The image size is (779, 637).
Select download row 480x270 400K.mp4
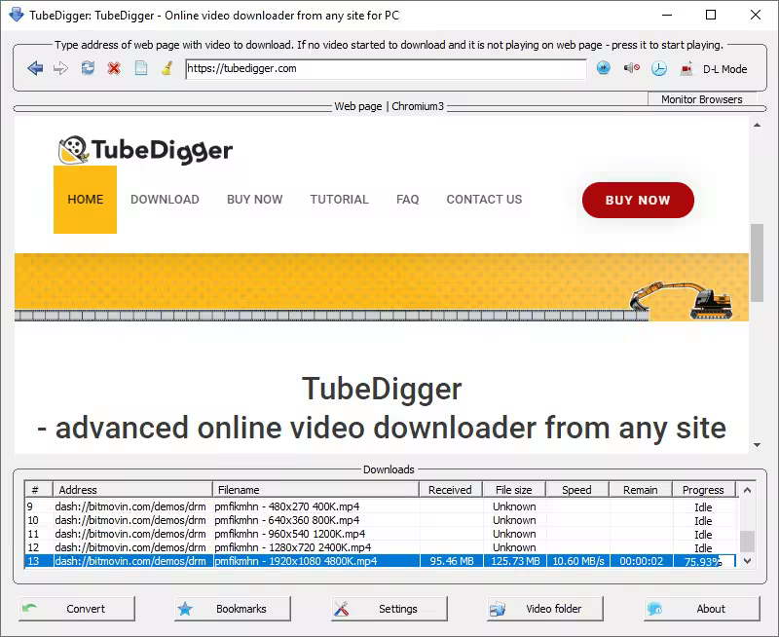[x=381, y=506]
